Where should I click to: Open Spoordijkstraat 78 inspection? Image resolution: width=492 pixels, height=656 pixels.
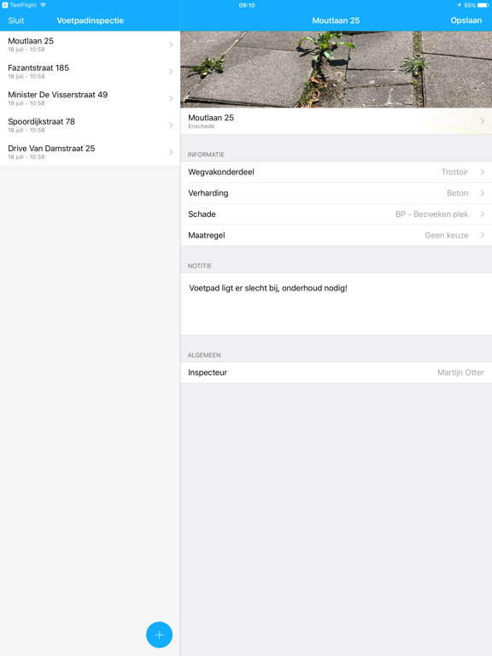click(x=90, y=125)
